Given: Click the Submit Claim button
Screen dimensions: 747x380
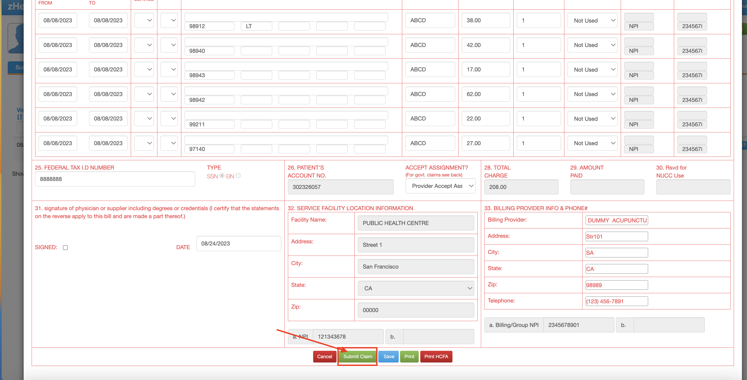Looking at the screenshot, I should pos(357,357).
